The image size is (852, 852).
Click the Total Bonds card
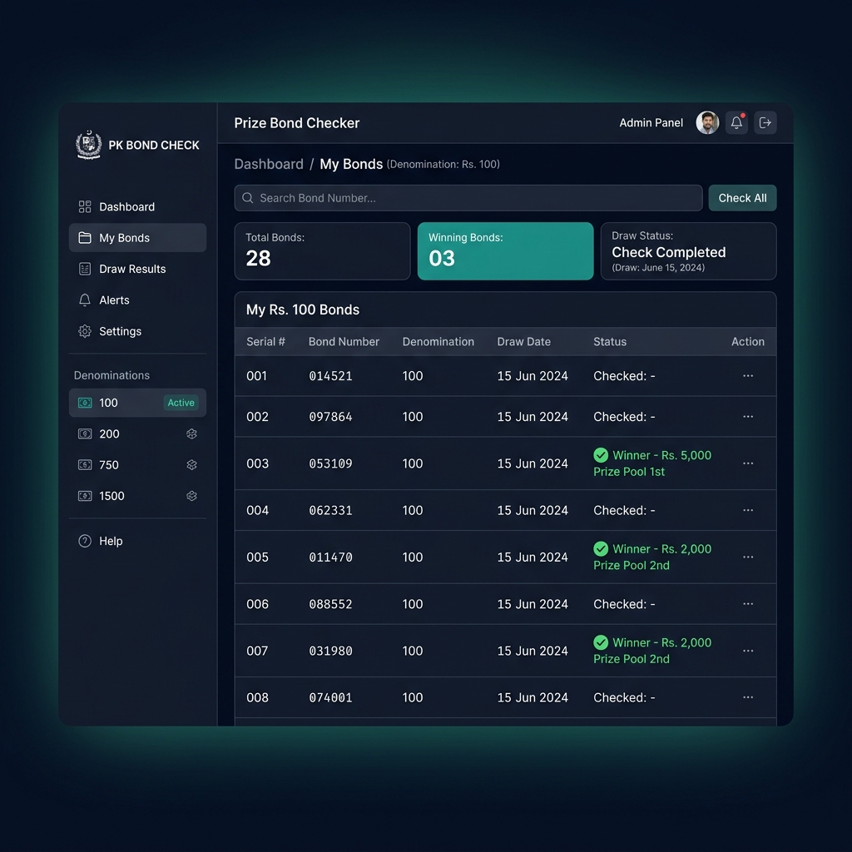(322, 251)
